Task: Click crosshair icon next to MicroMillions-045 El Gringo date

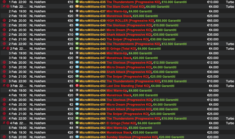Action: (x=8, y=48)
